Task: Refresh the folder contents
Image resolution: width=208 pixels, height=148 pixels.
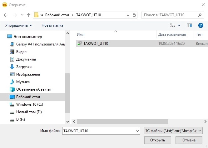Action: click(134, 15)
